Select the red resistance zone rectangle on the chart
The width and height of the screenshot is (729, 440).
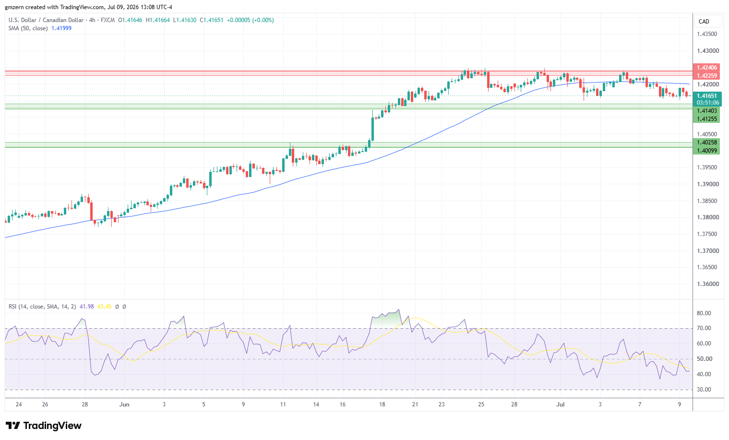(x=349, y=73)
